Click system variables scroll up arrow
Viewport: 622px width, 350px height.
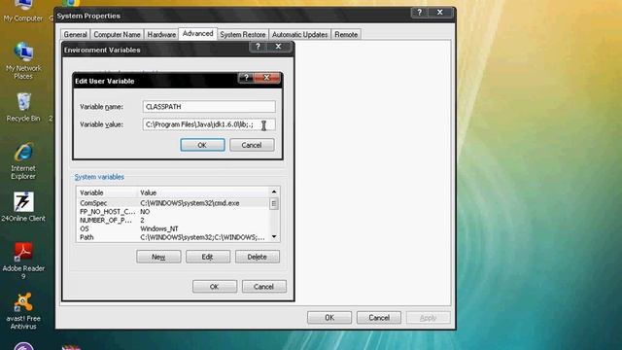(274, 192)
